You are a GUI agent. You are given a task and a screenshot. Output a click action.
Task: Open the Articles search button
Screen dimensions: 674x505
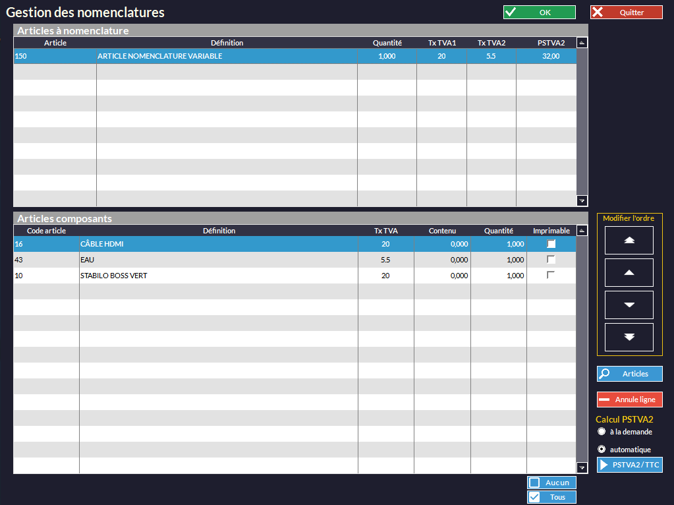[x=629, y=374]
